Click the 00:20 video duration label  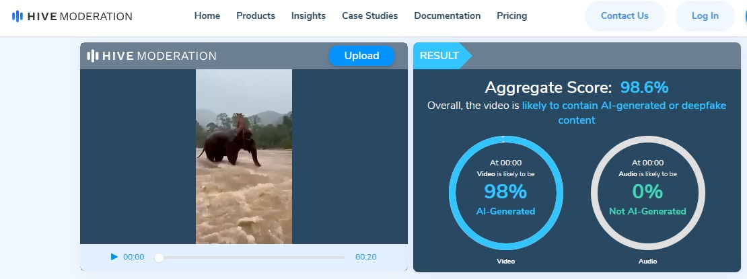(365, 257)
